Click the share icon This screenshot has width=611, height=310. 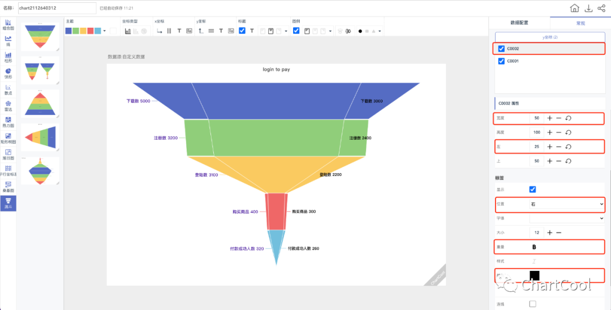point(601,8)
